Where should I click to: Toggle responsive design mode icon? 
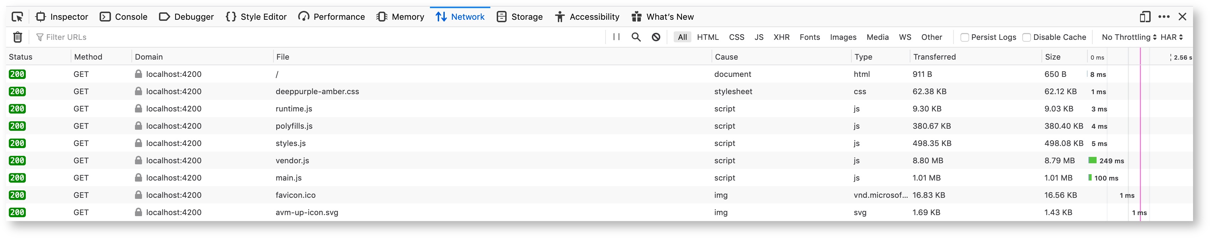point(1145,17)
